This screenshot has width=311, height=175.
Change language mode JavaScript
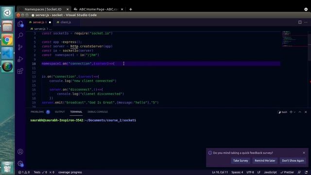click(x=270, y=172)
